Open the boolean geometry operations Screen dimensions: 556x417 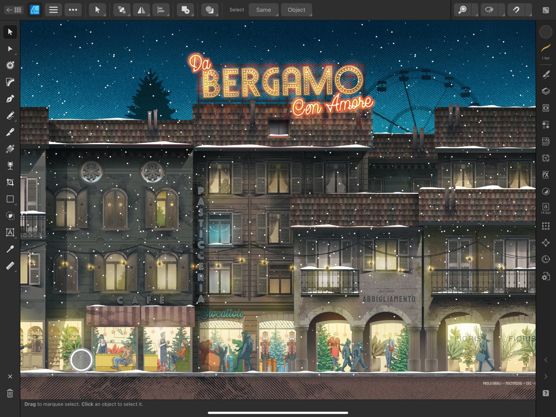[x=210, y=10]
